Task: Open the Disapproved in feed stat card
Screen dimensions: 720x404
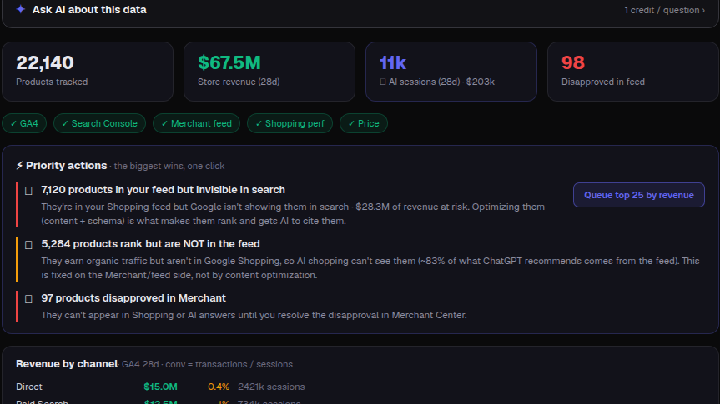Action: (x=632, y=72)
